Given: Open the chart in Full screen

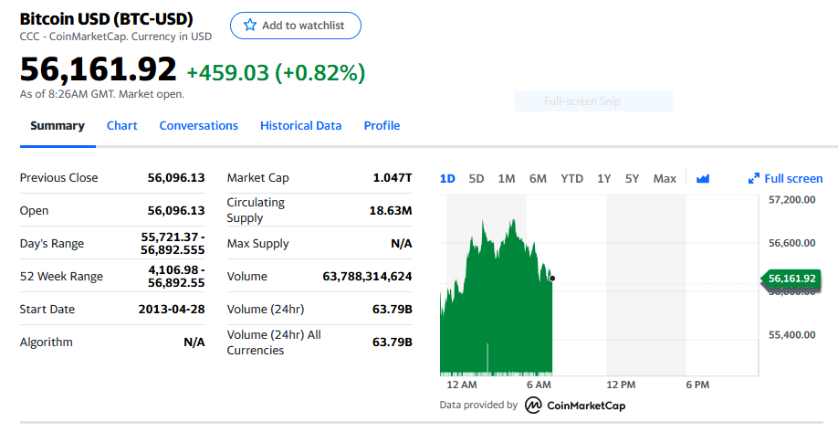Looking at the screenshot, I should 786,179.
